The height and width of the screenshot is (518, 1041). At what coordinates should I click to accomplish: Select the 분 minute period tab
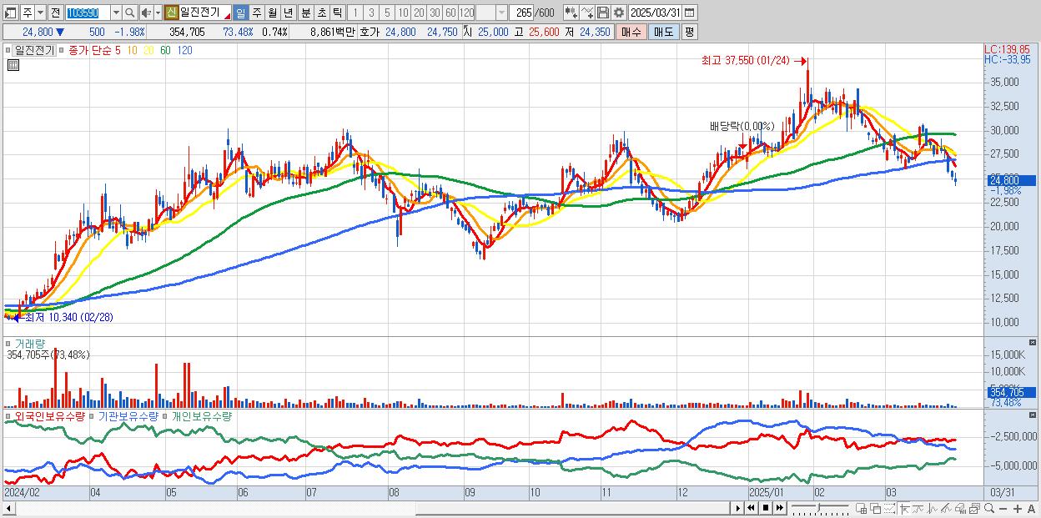305,13
